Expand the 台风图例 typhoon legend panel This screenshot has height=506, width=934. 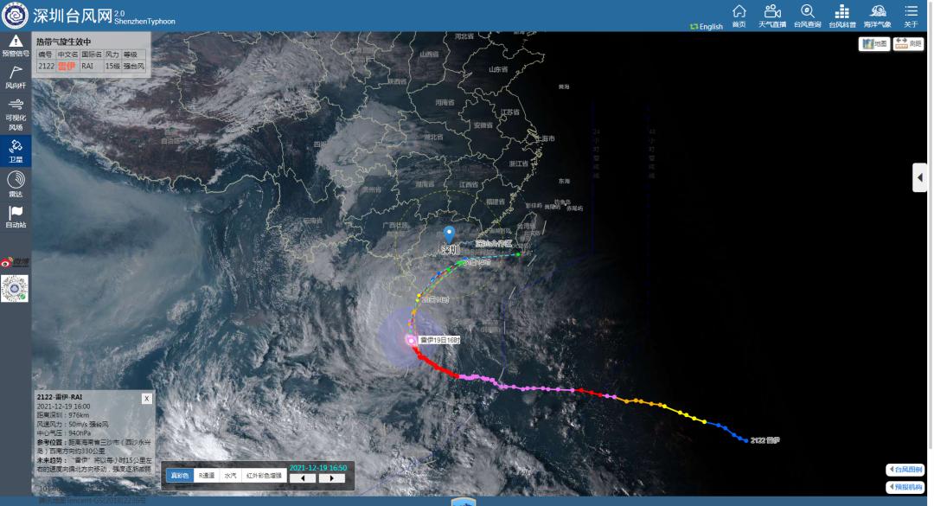click(905, 470)
